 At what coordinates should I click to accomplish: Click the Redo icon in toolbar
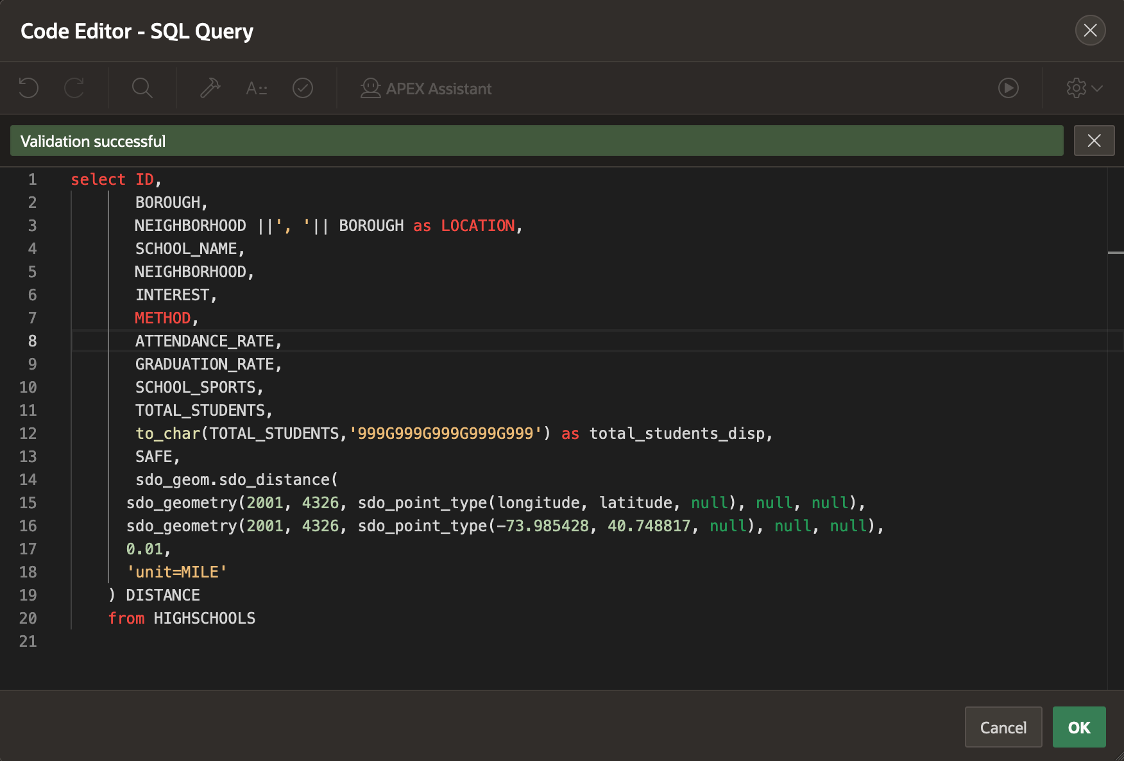point(74,88)
